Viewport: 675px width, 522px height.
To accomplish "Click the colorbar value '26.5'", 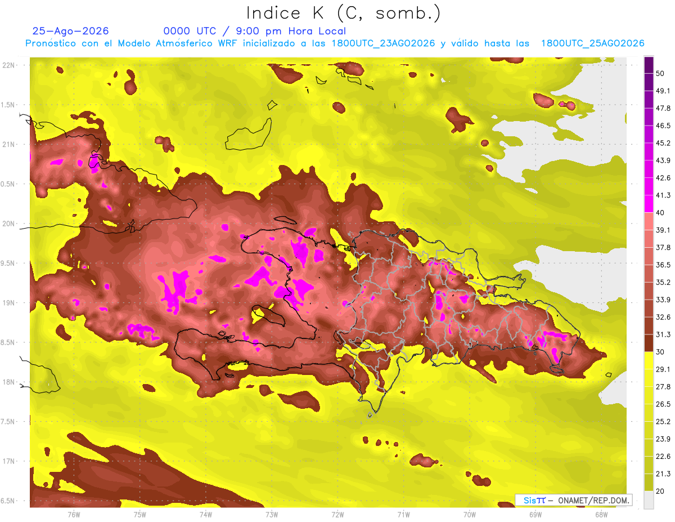I will pyautogui.click(x=663, y=404).
